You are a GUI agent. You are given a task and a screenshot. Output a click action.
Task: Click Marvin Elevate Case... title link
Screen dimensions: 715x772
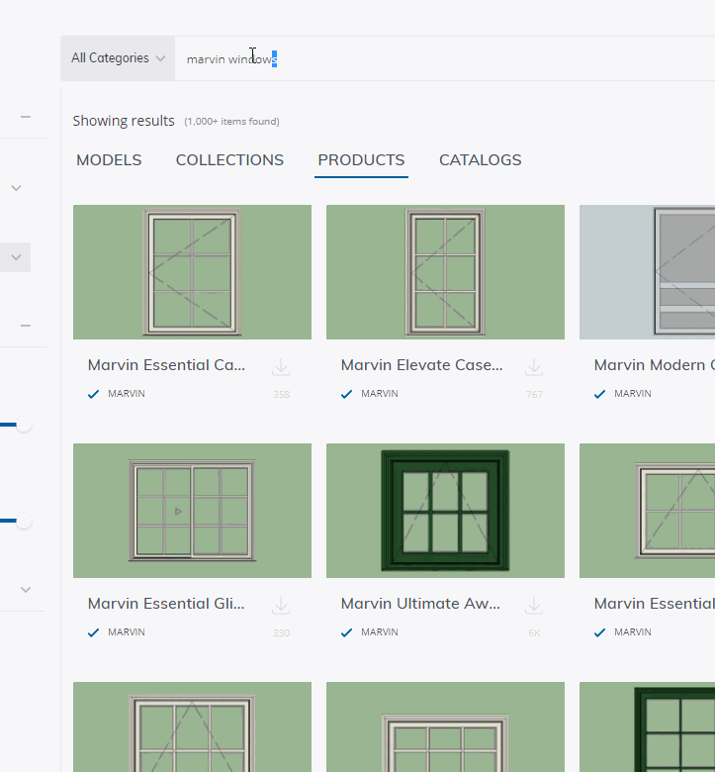point(421,365)
